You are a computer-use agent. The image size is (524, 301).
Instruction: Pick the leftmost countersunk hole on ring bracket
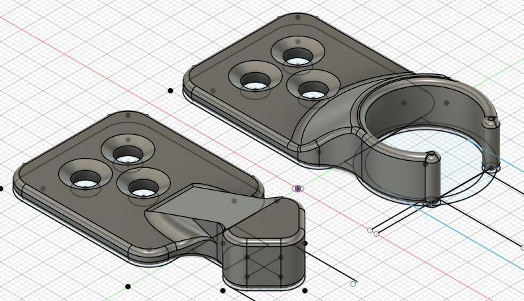(255, 77)
